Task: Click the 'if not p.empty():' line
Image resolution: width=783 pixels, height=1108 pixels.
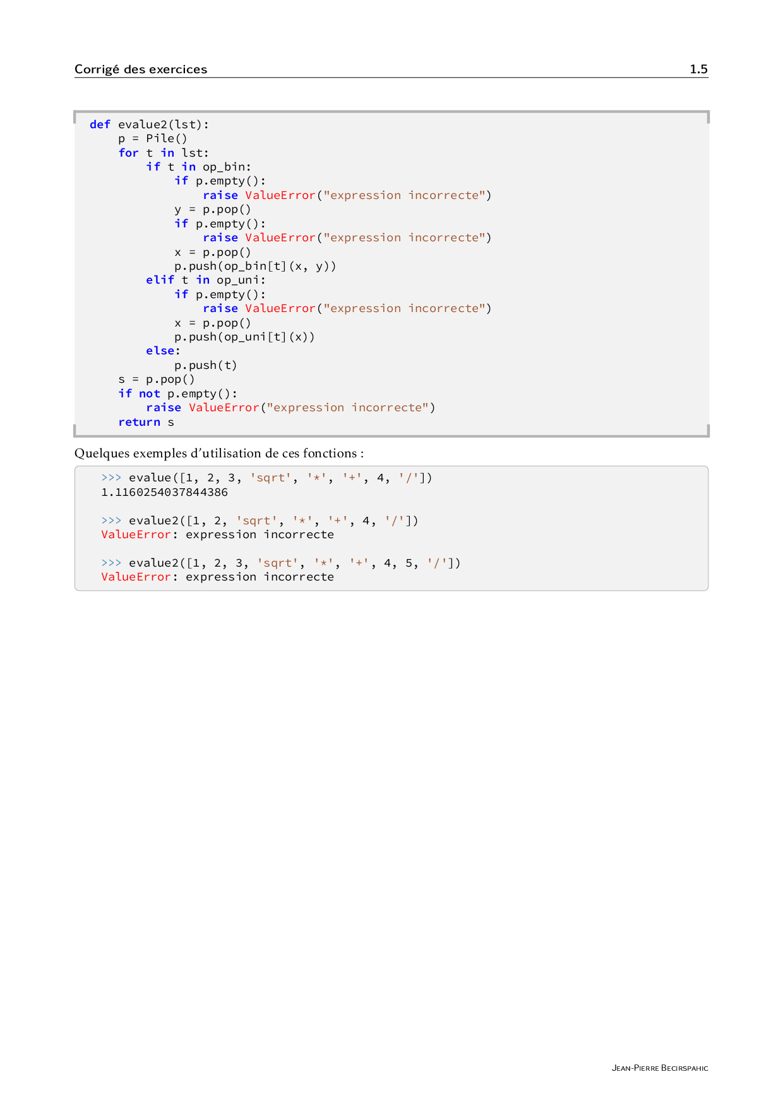Action: 177,394
